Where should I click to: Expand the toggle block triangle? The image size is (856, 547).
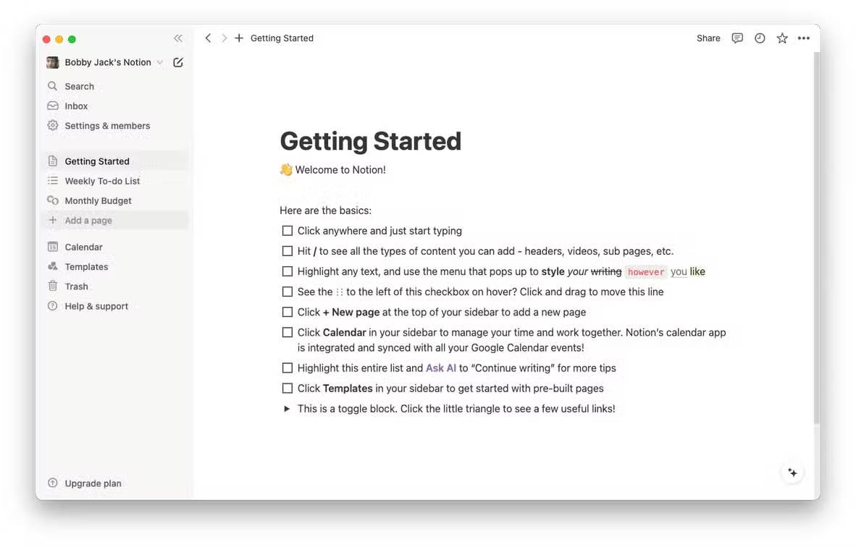point(287,409)
